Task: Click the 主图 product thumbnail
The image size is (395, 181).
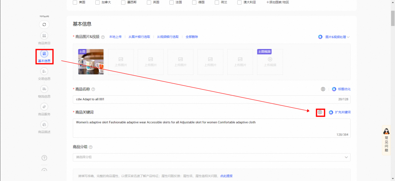Action: 91,62
